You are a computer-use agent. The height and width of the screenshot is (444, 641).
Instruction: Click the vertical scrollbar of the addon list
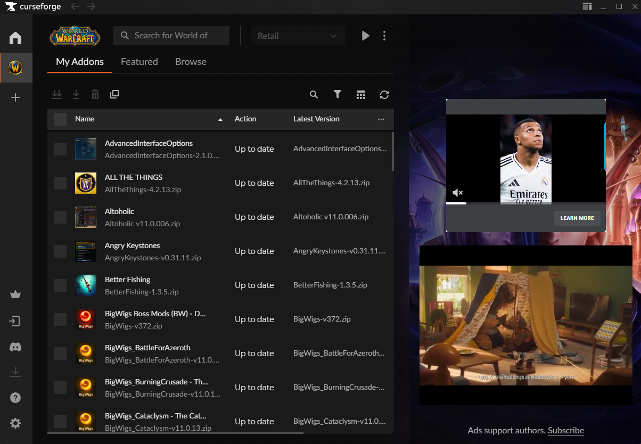(393, 151)
